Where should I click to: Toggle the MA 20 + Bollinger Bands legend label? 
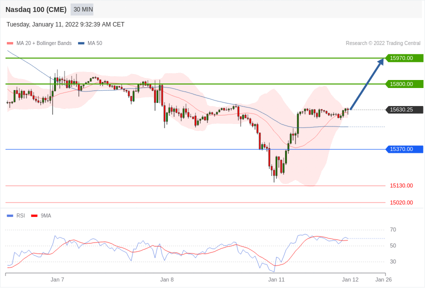click(44, 43)
